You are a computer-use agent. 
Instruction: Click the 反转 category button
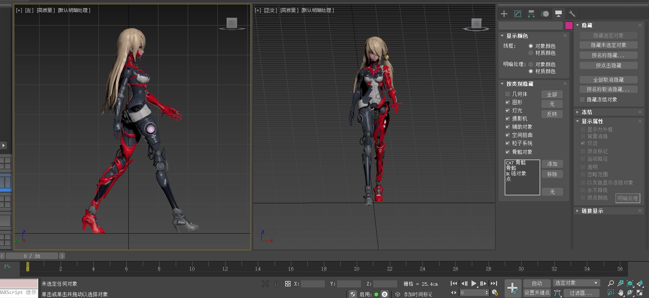[x=552, y=114]
